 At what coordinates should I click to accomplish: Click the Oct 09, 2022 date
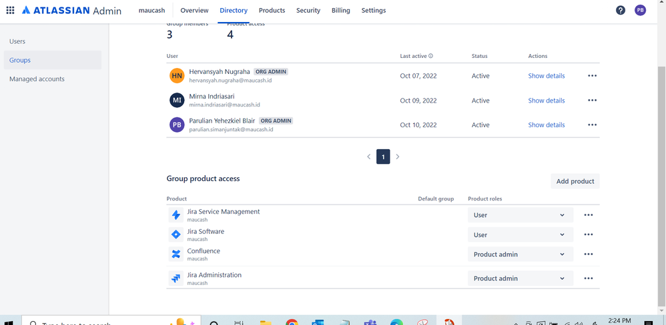[x=418, y=101]
